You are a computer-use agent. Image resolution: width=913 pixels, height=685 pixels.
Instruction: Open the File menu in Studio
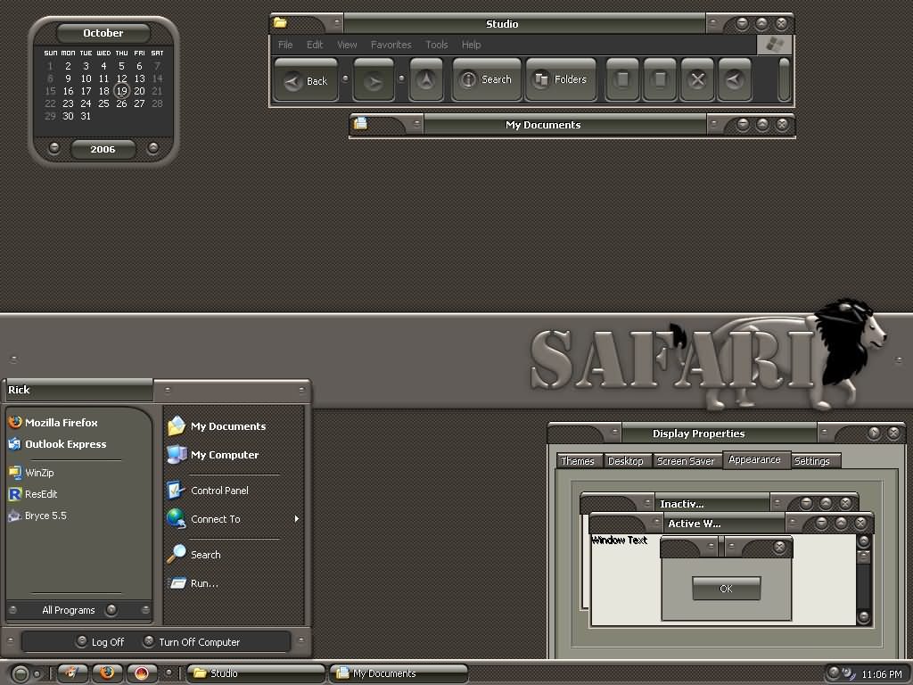[285, 45]
